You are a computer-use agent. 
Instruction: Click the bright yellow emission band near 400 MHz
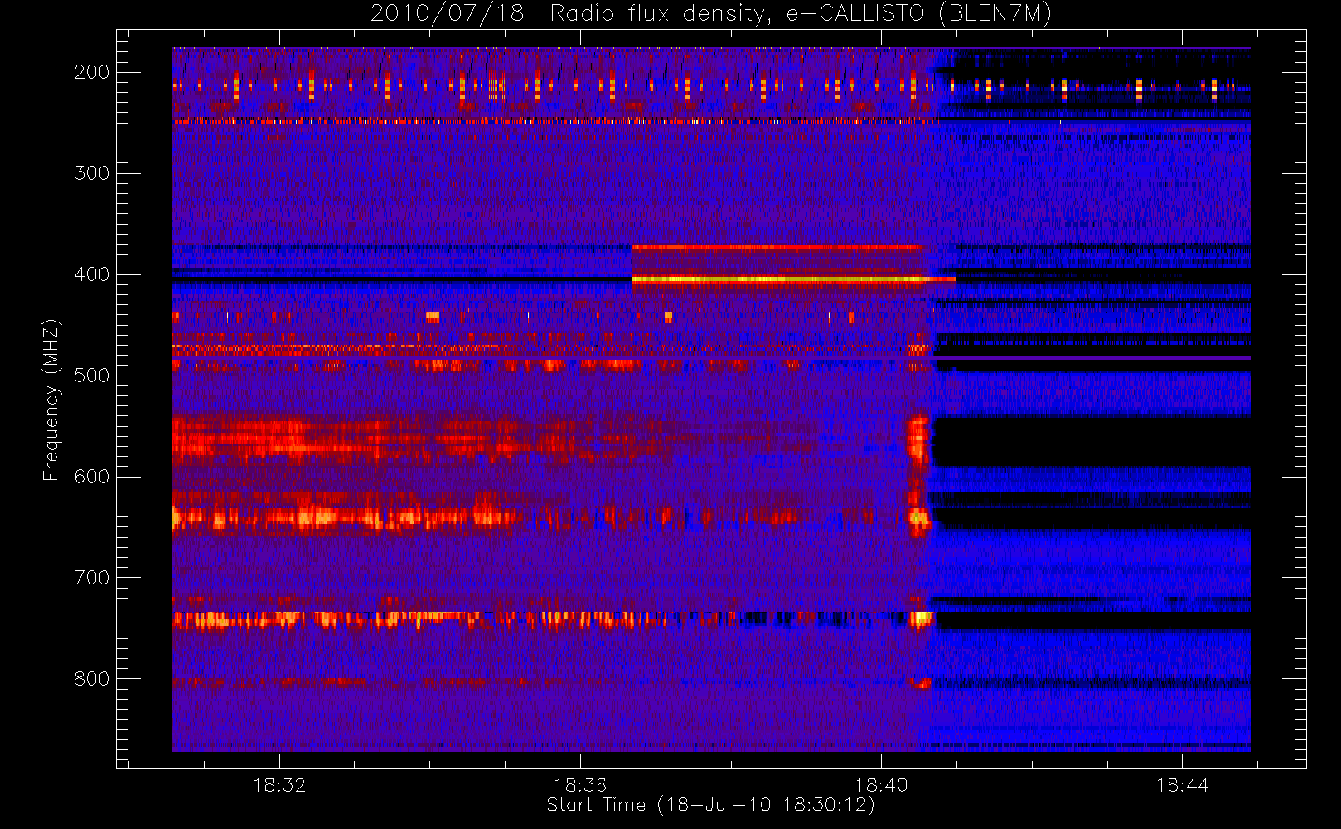tap(794, 280)
